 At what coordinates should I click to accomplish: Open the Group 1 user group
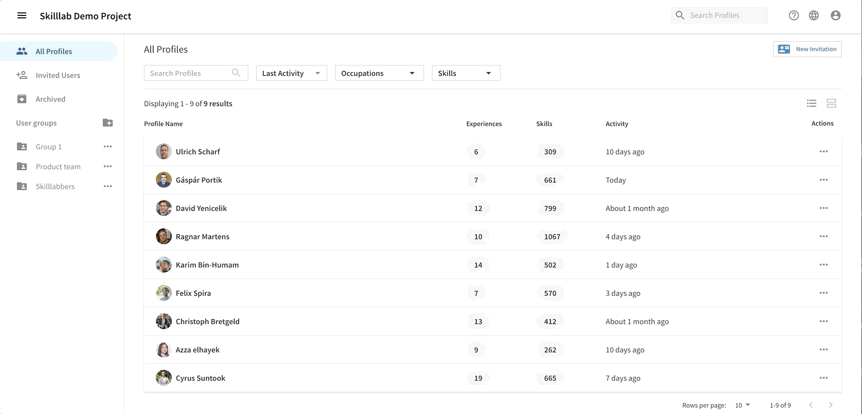pos(49,146)
